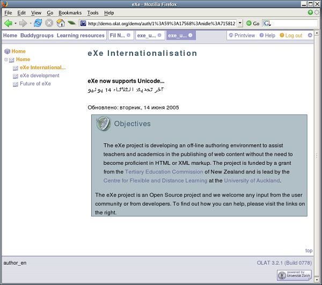Viewport: 322px width, 285px height.
Task: Click the green Go button
Action: tap(253, 24)
